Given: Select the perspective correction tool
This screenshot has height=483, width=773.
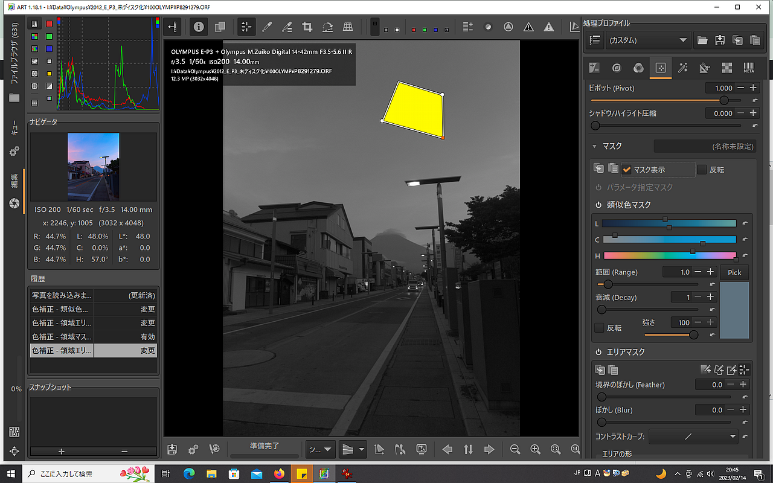Looking at the screenshot, I should click(348, 27).
